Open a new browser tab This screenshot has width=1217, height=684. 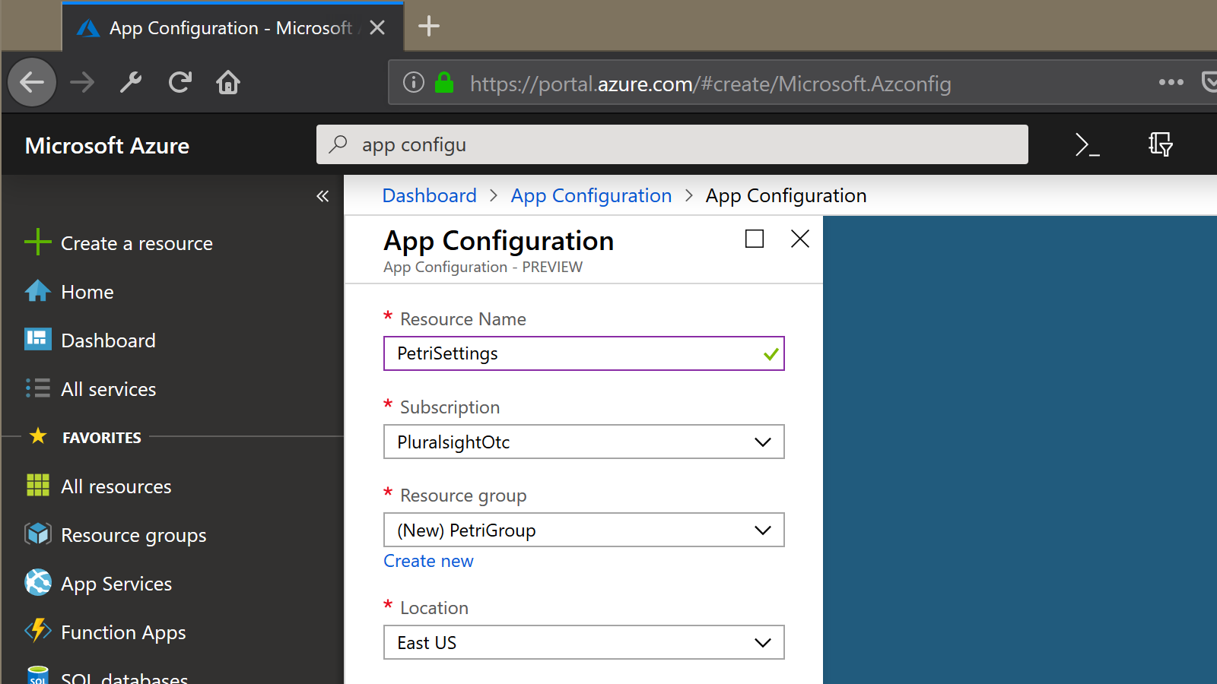click(x=429, y=26)
